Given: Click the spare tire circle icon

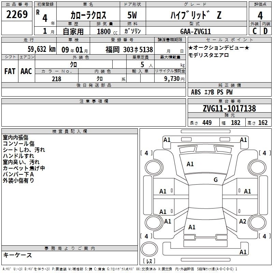Looking at the screenshot, I should (x=149, y=249).
